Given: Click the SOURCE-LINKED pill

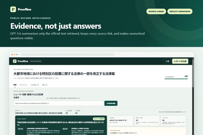Looking at the screenshot, I should [156, 11].
